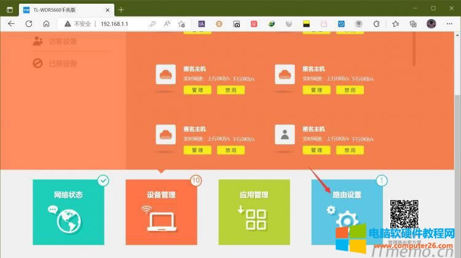The height and width of the screenshot is (258, 461).
Task: Click 管理 for the avatar-icon device
Action: click(x=317, y=150)
